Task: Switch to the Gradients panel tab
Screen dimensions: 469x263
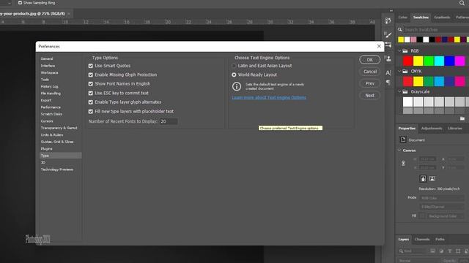Action: point(442,18)
